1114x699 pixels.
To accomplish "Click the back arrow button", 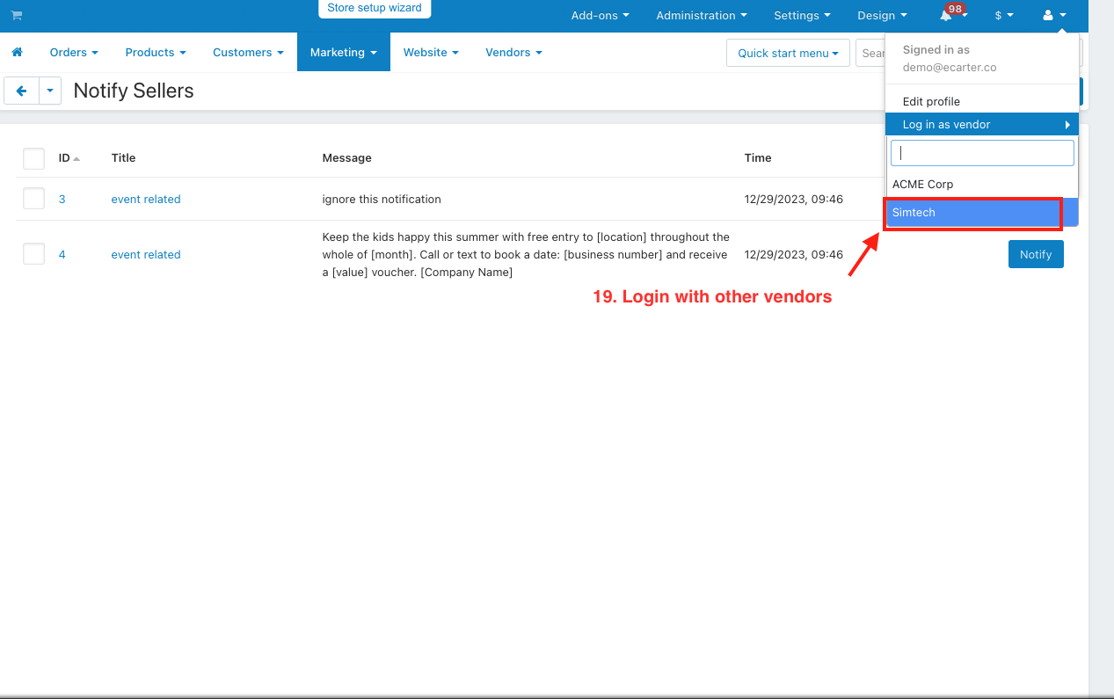I will pyautogui.click(x=21, y=91).
